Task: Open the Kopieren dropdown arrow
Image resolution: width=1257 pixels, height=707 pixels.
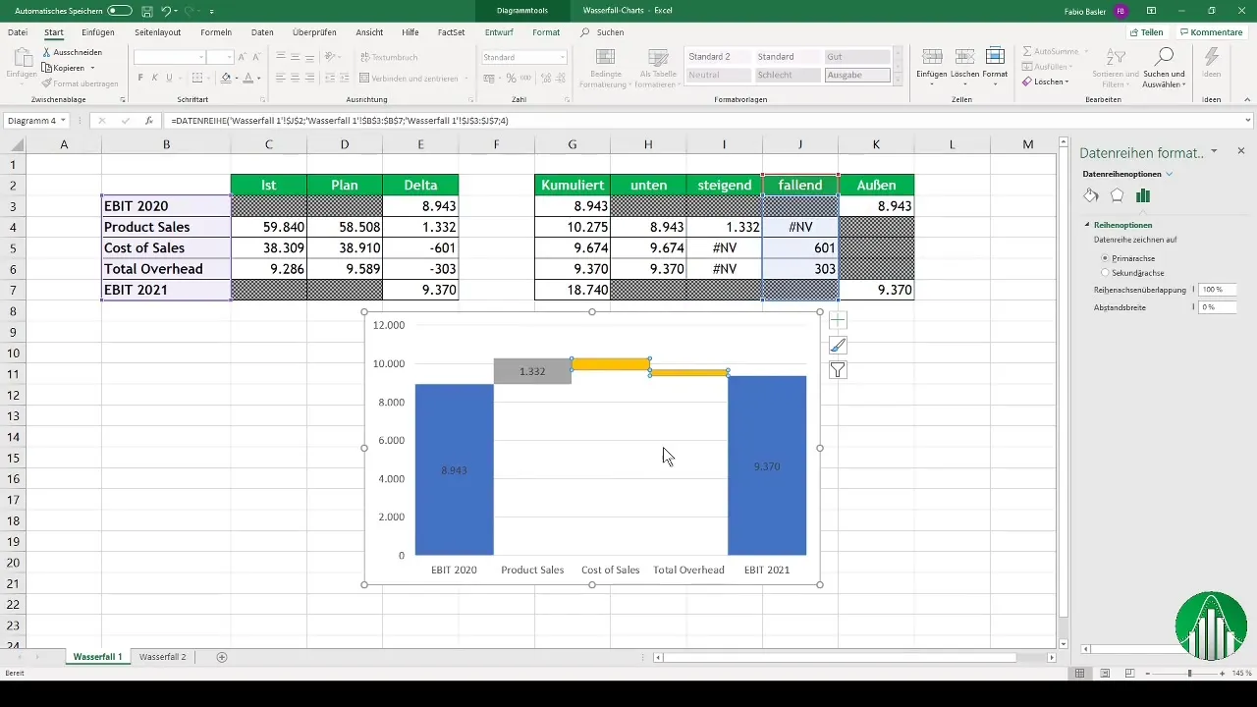Action: coord(92,68)
